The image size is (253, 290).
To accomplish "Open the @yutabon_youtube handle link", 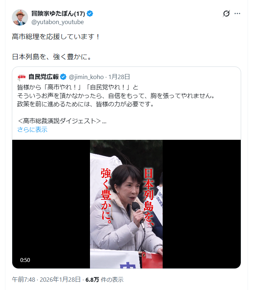I will pos(58,22).
